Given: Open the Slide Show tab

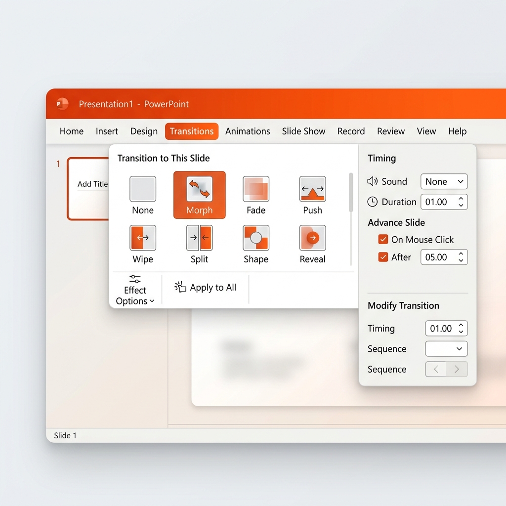Looking at the screenshot, I should (x=304, y=131).
